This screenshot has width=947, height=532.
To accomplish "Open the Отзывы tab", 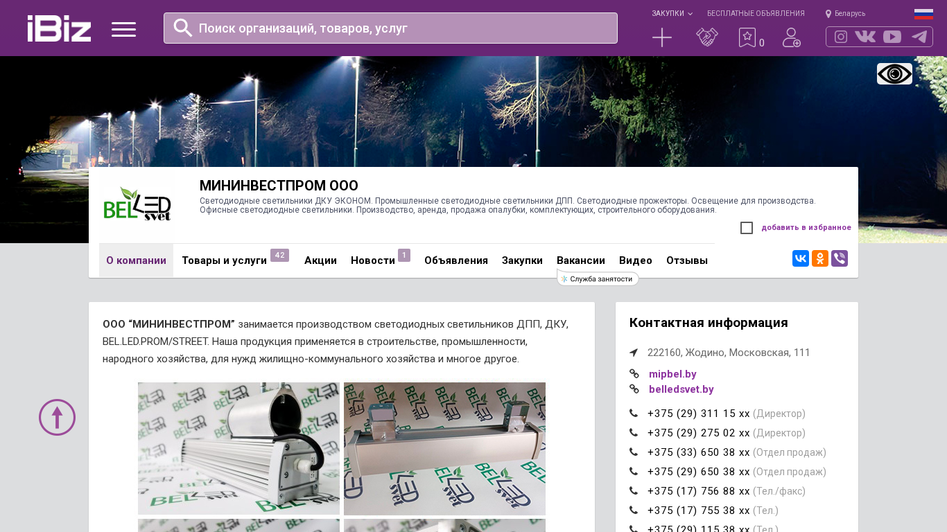I will click(x=687, y=260).
